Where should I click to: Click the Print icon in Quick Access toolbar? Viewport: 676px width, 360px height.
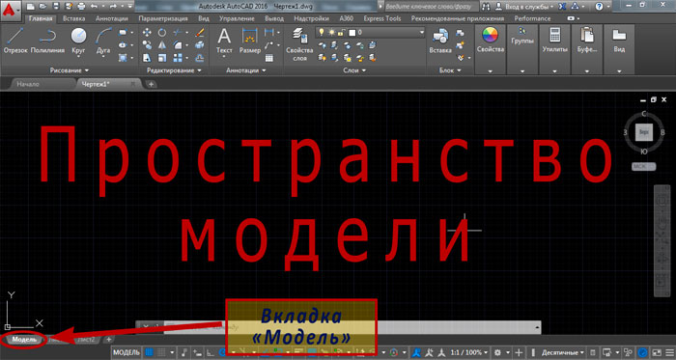click(x=80, y=6)
